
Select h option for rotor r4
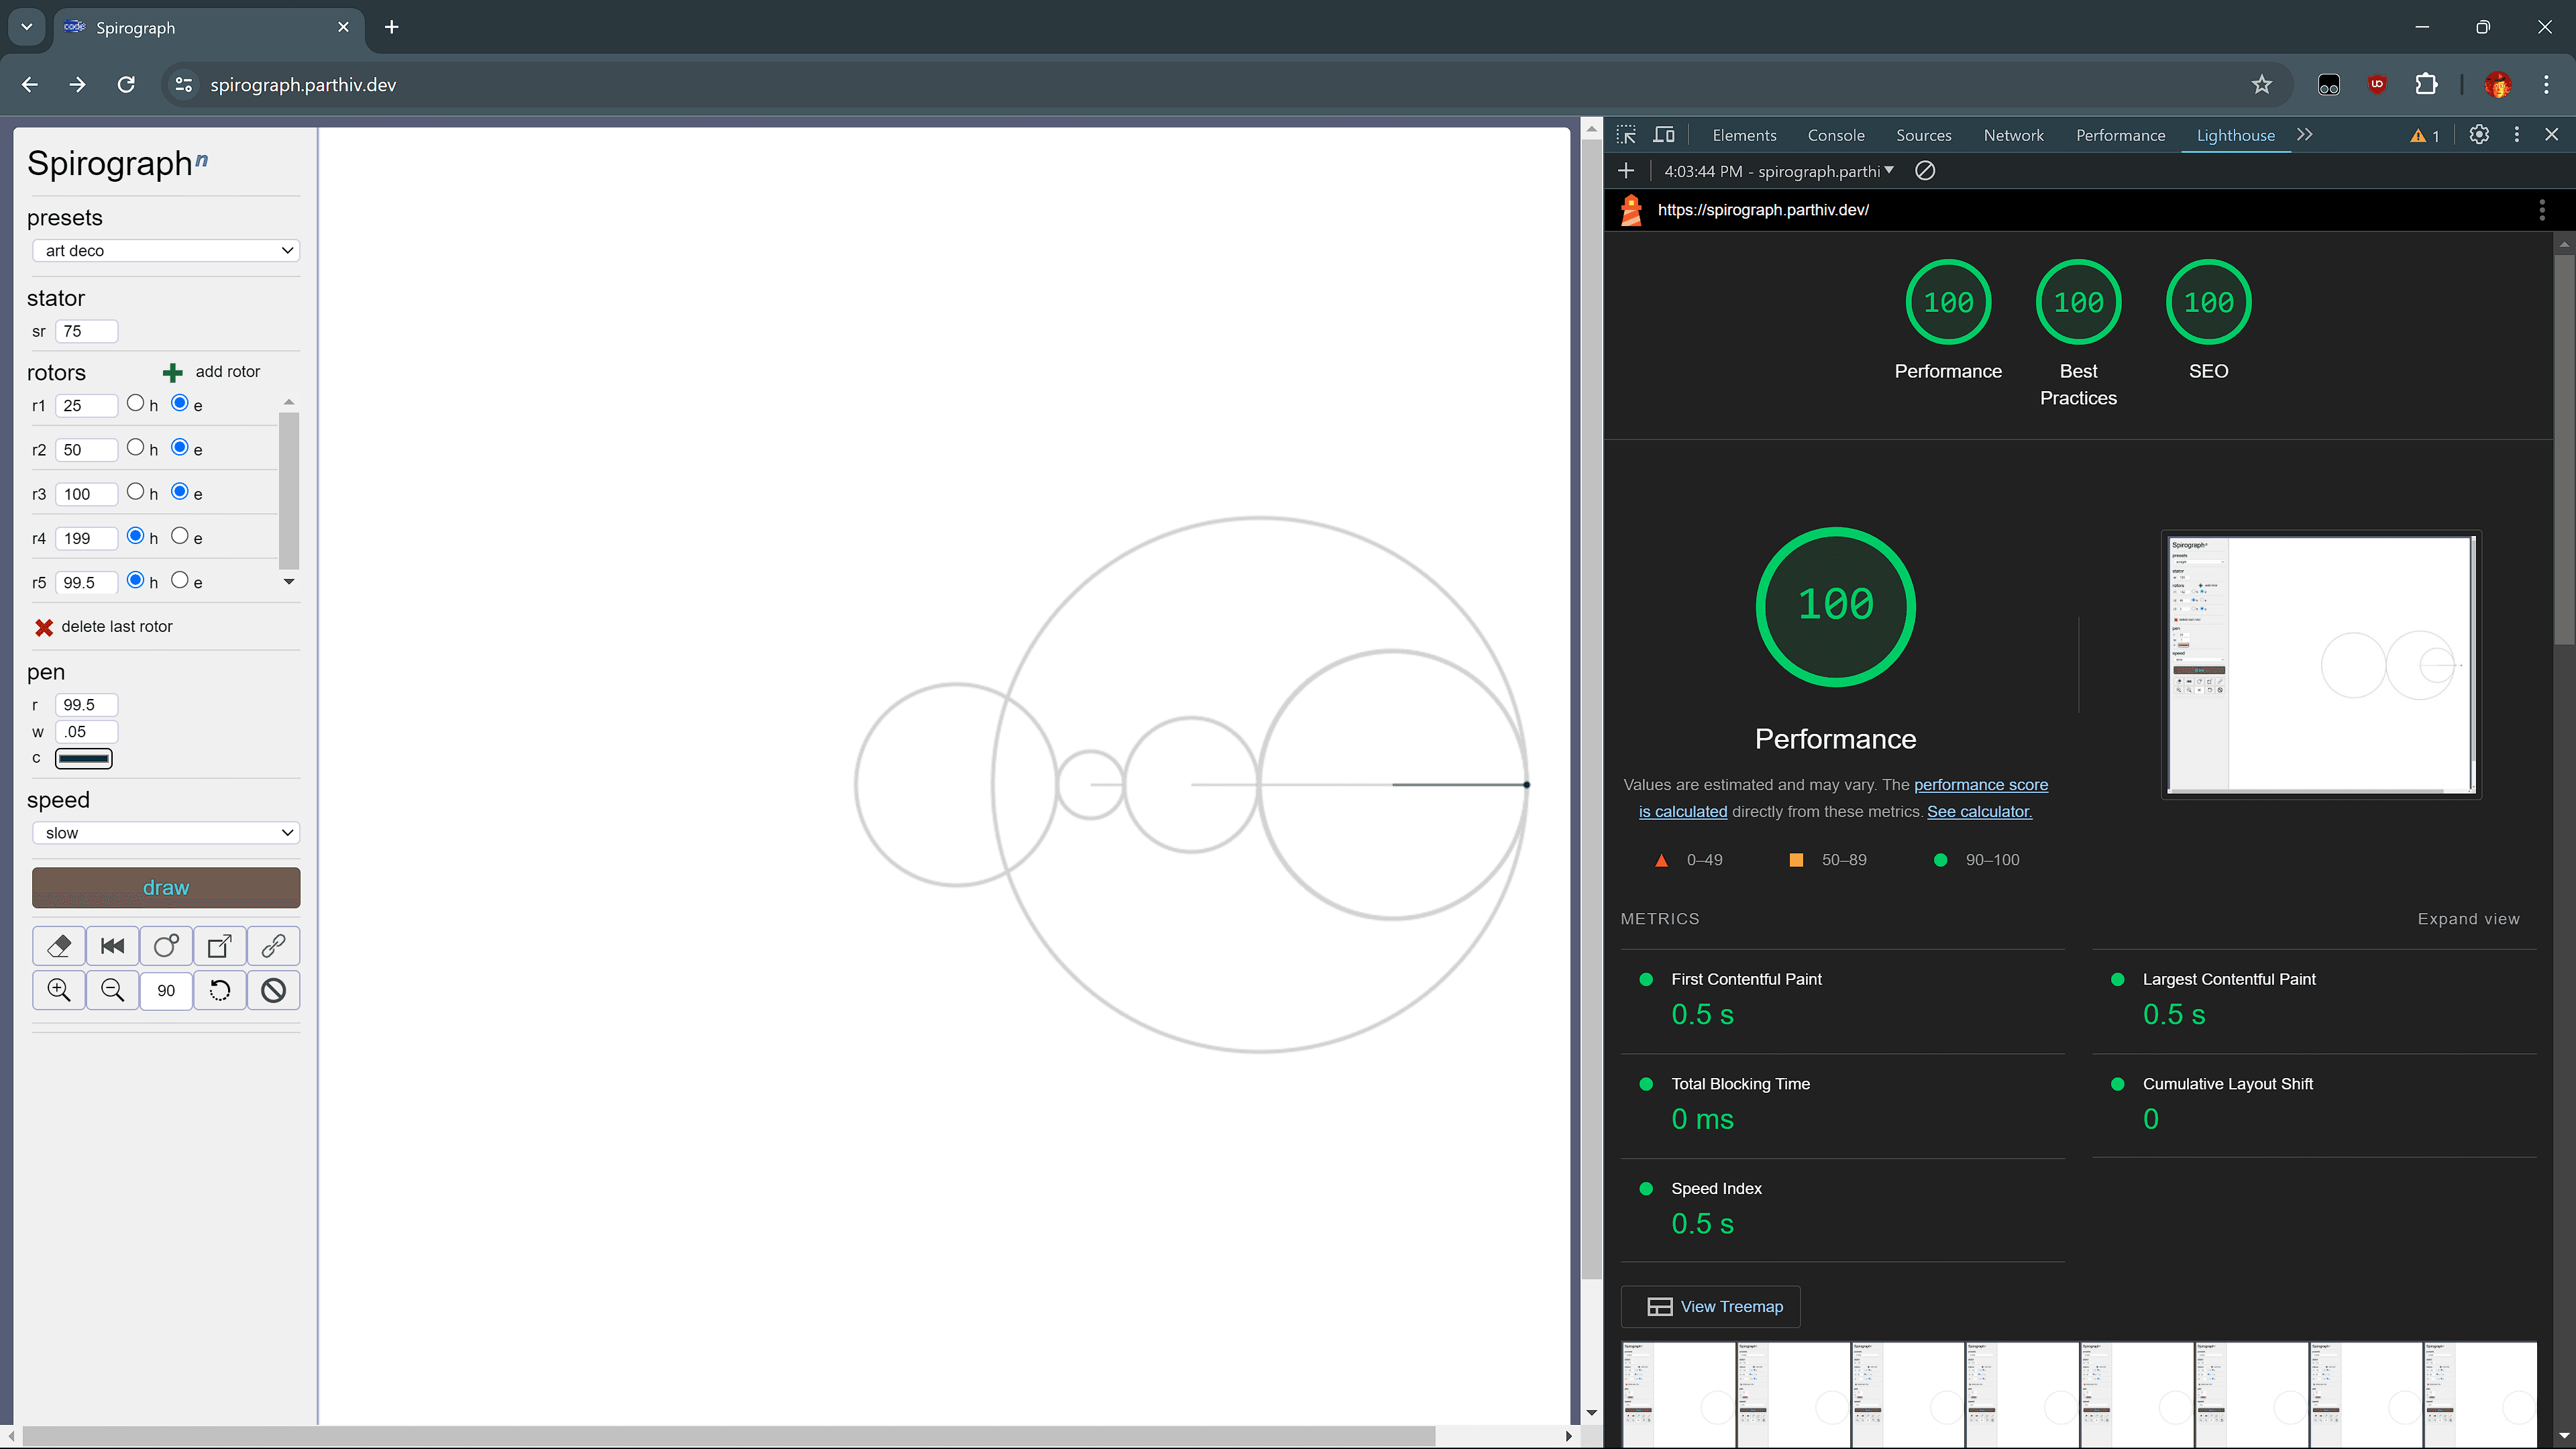click(136, 536)
